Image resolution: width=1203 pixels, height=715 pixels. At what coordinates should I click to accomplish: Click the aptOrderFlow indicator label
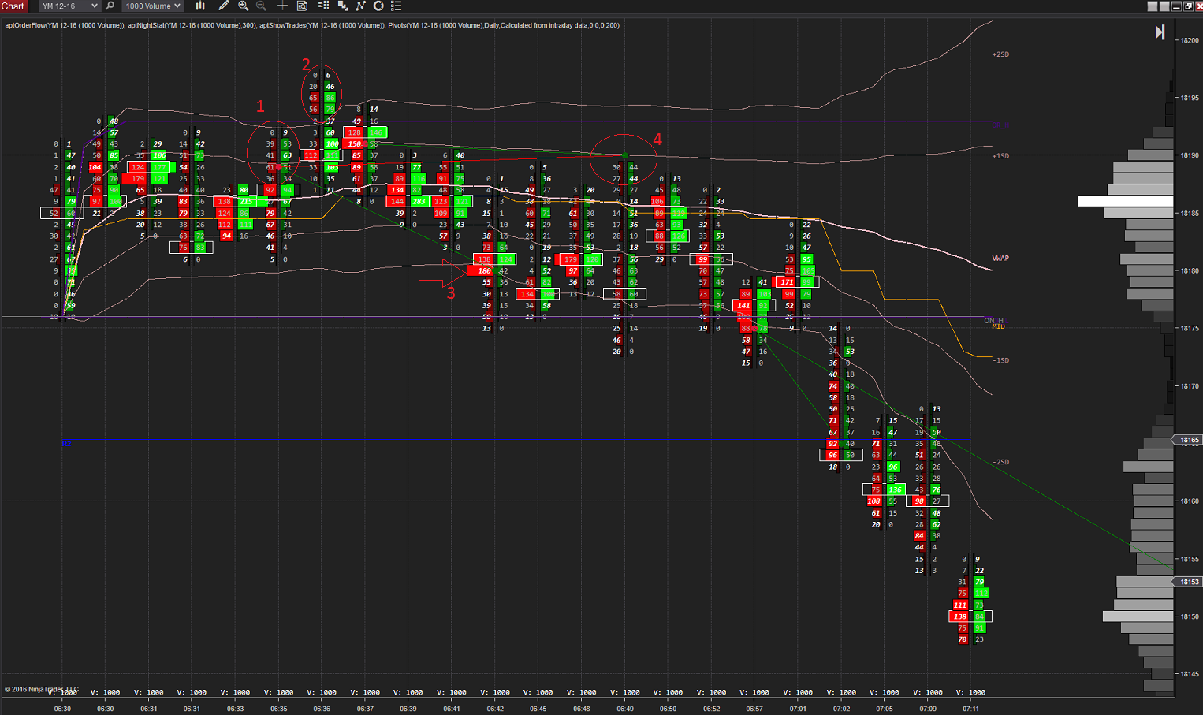point(65,25)
